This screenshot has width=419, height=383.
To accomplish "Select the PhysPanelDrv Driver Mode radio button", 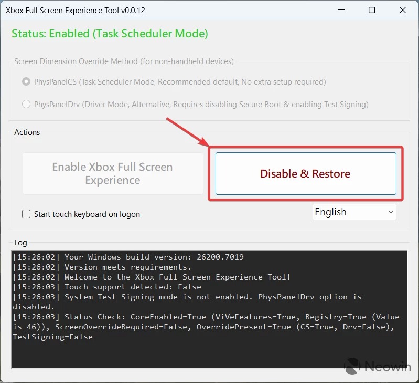I will (x=26, y=105).
